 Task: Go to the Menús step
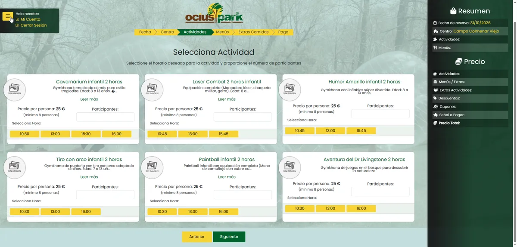(222, 32)
